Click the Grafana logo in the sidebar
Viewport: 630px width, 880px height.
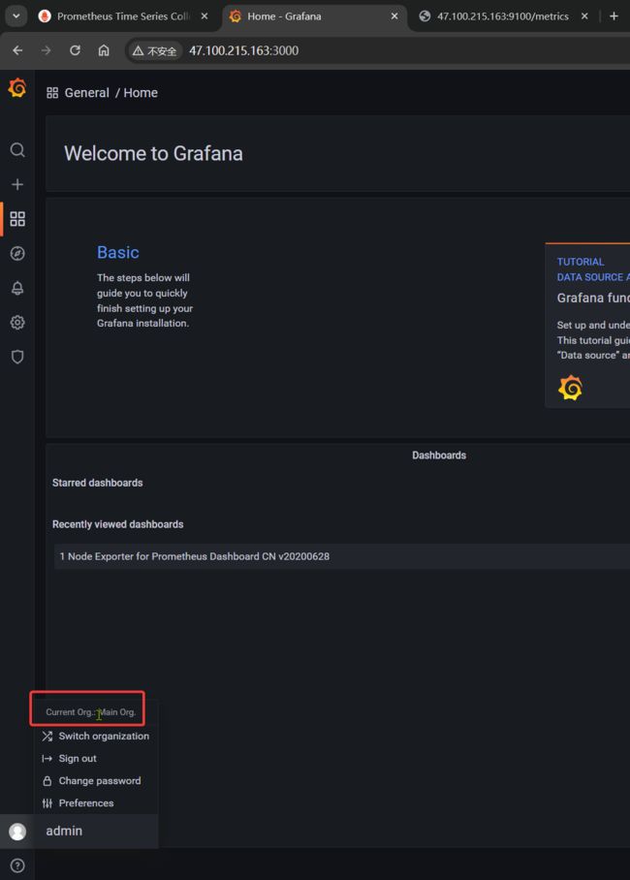(17, 88)
